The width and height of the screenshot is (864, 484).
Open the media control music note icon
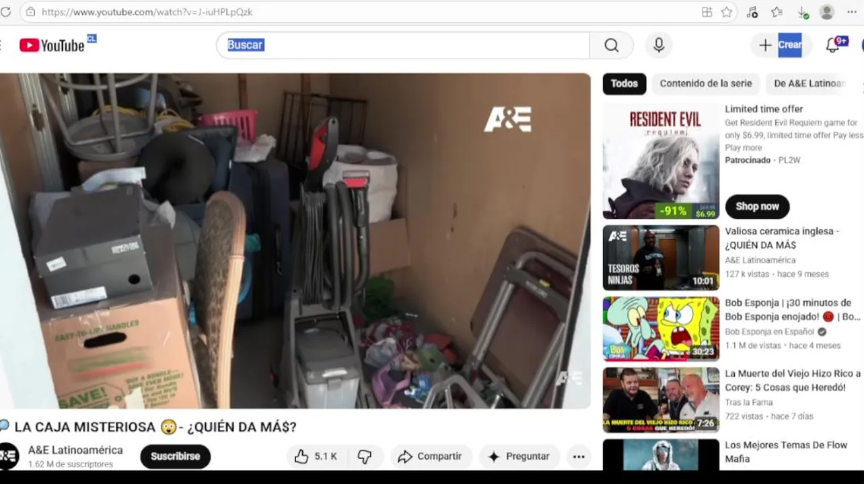point(752,12)
